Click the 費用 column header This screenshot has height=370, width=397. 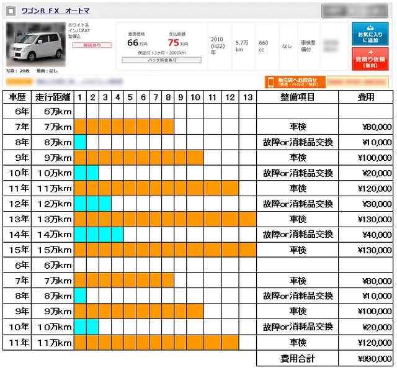coord(365,97)
